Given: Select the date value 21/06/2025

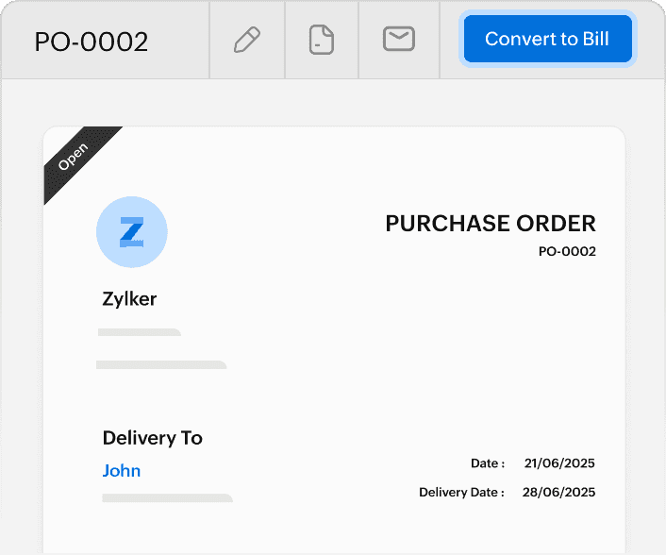Looking at the screenshot, I should coord(560,463).
